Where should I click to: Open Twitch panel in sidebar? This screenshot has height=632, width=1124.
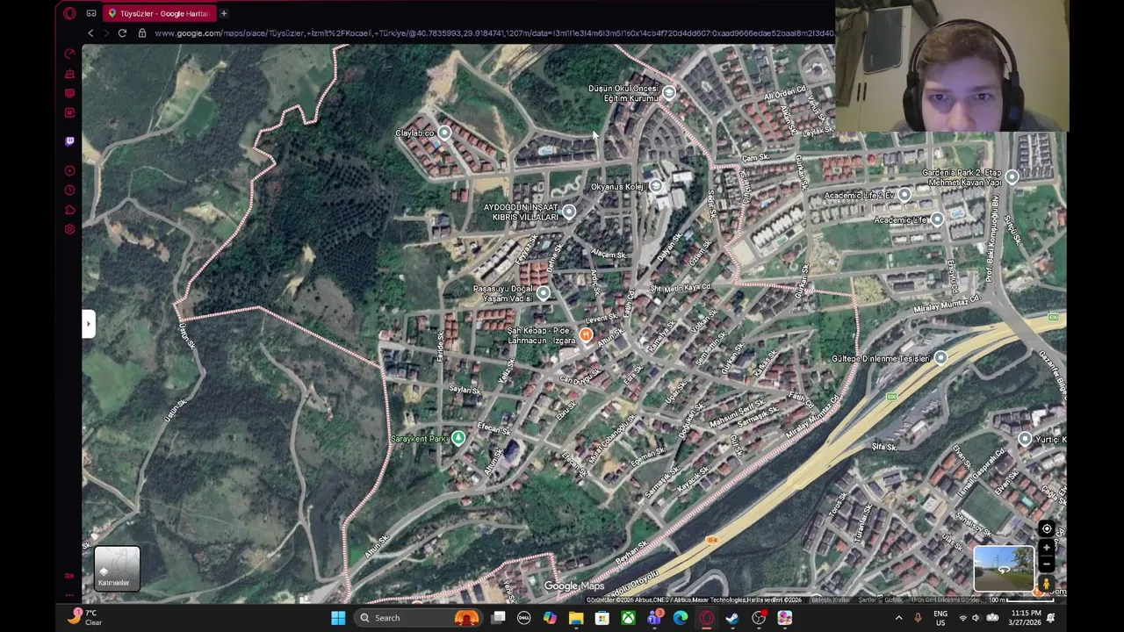tap(69, 141)
